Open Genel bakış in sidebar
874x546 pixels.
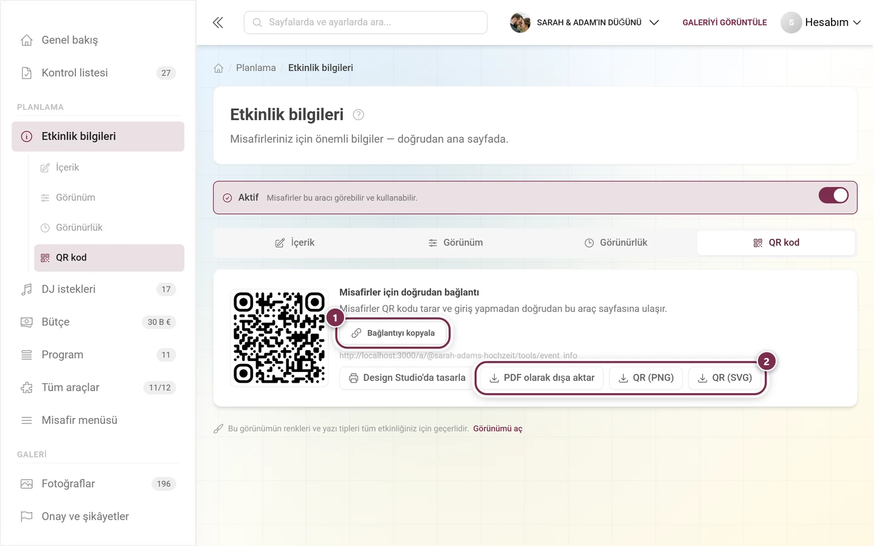pyautogui.click(x=98, y=40)
